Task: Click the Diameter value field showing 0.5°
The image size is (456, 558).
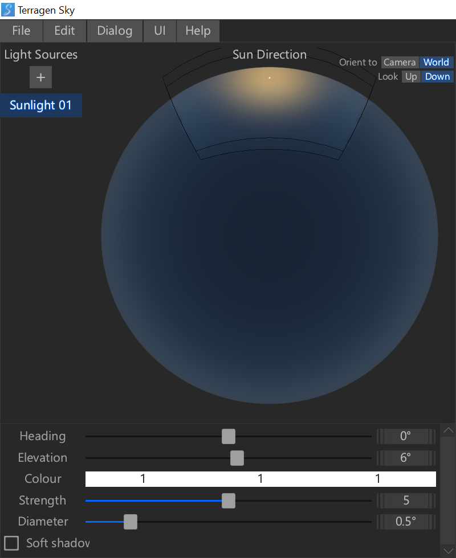Action: [x=406, y=522]
